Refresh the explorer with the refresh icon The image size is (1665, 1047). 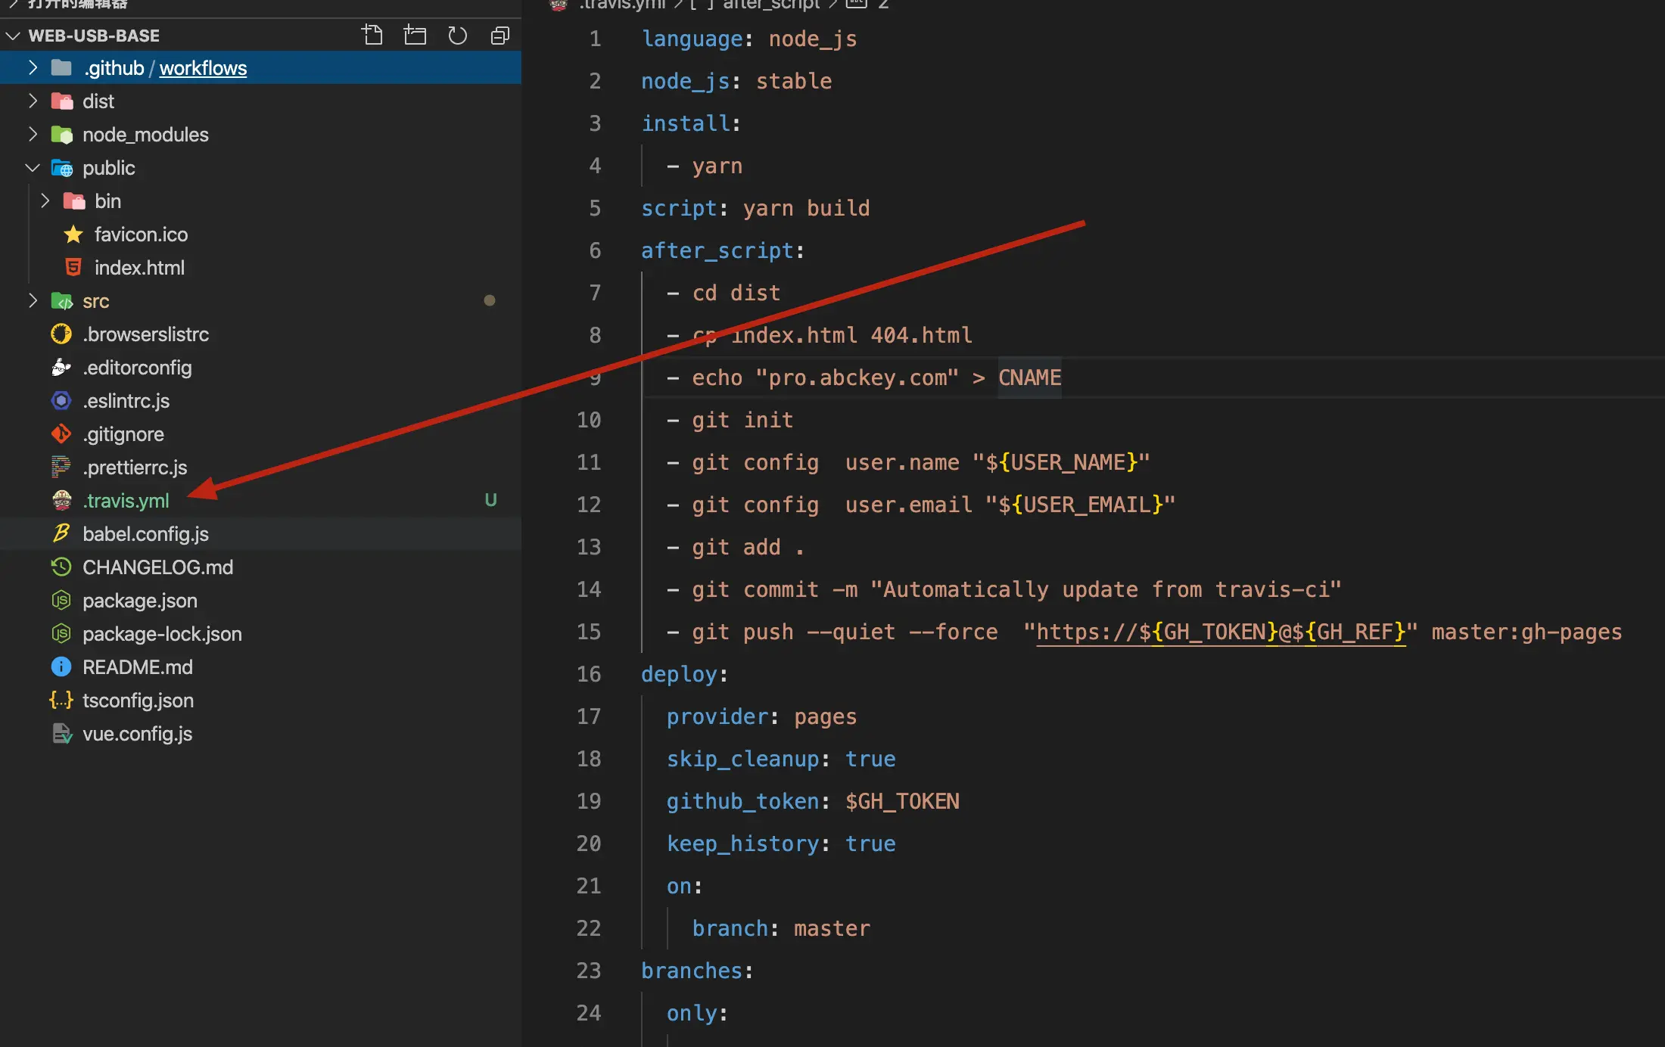click(457, 36)
